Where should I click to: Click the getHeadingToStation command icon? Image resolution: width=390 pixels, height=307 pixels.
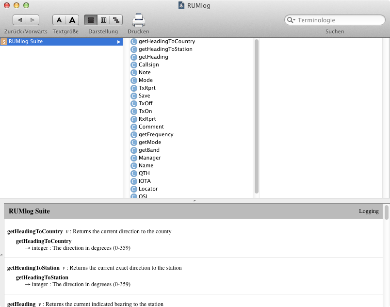(134, 49)
